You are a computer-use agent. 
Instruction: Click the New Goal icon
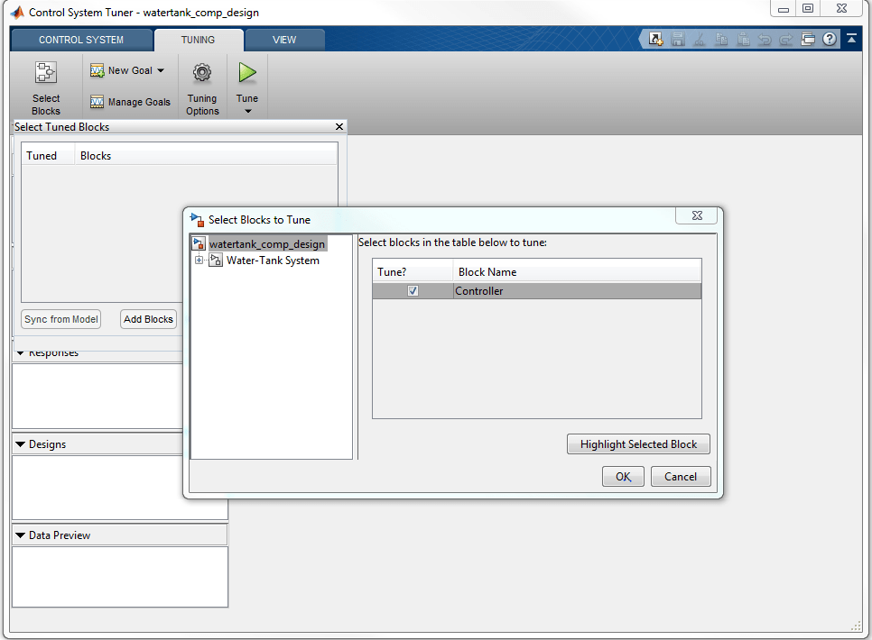(x=97, y=70)
